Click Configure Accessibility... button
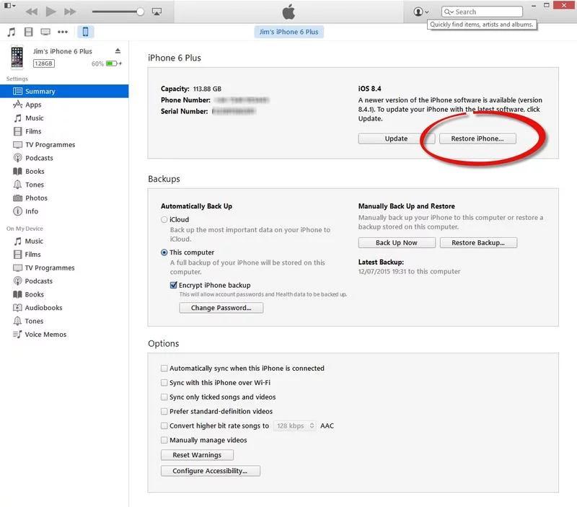This screenshot has width=577, height=507. coord(210,471)
